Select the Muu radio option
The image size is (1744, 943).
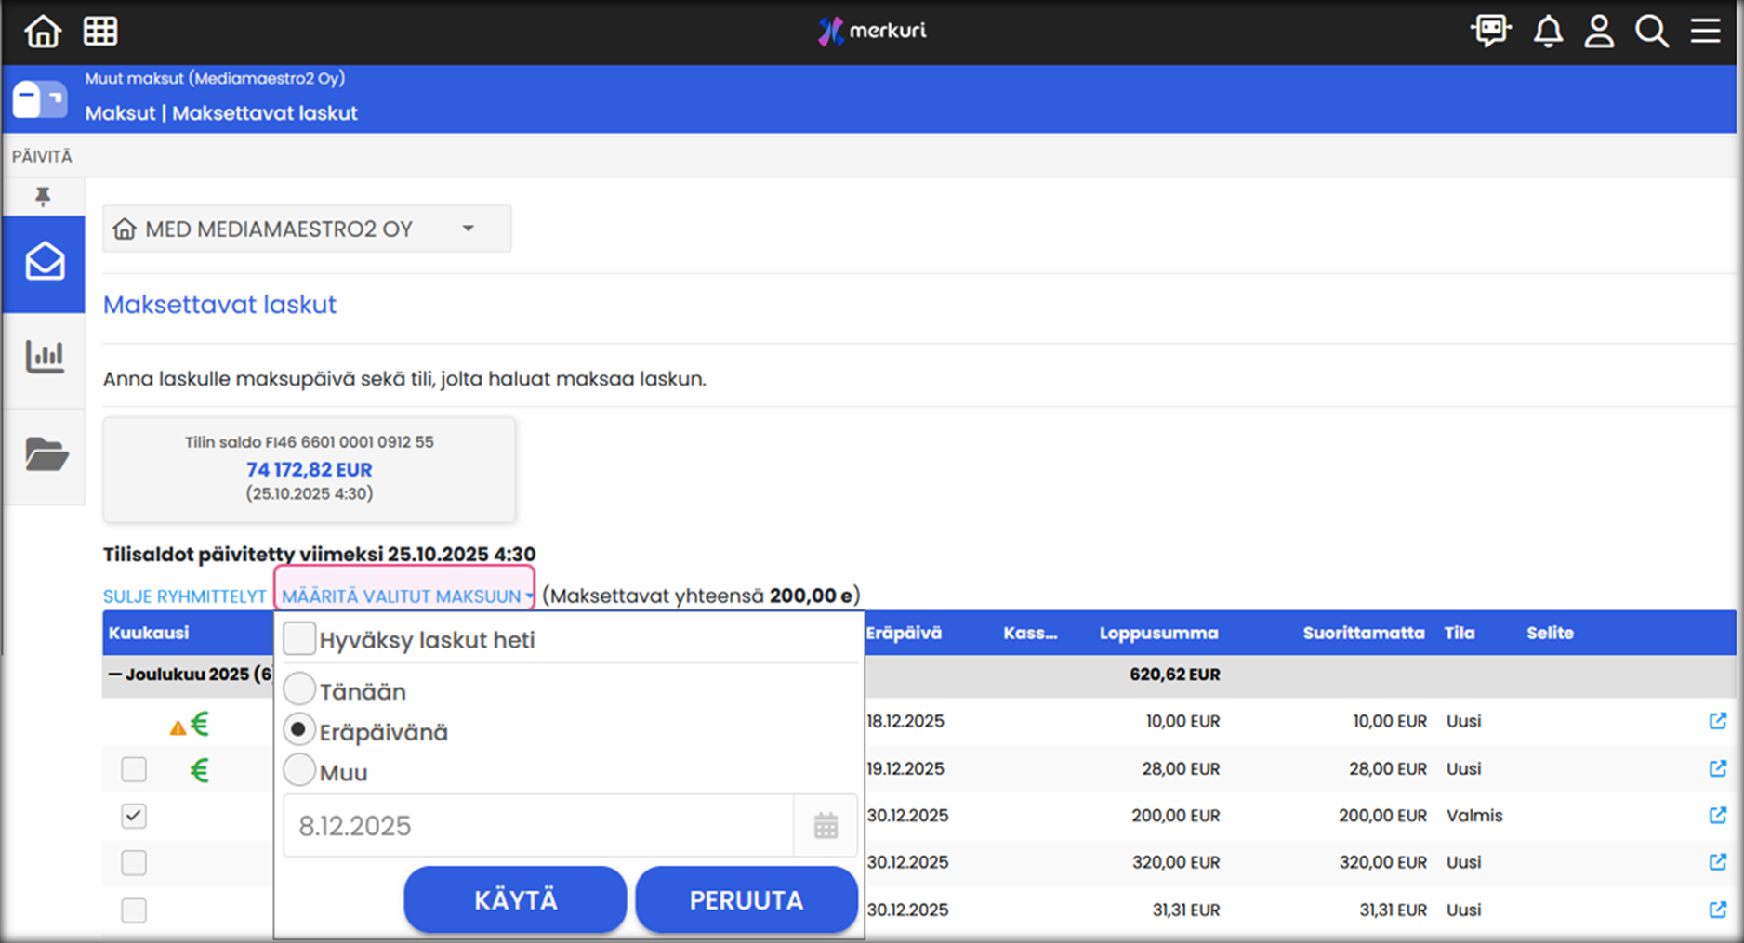299,771
